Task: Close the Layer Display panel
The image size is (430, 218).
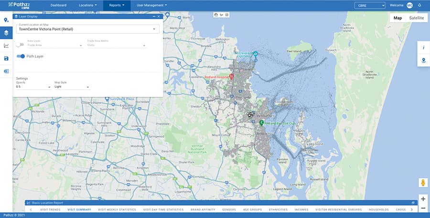Action: 159,16
